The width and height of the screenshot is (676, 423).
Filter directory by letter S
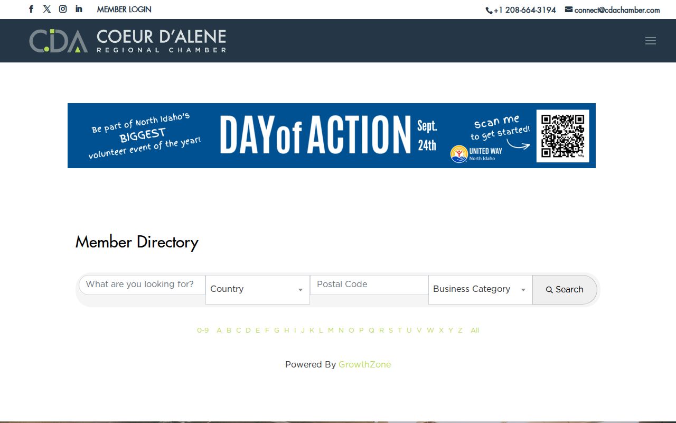pyautogui.click(x=391, y=330)
